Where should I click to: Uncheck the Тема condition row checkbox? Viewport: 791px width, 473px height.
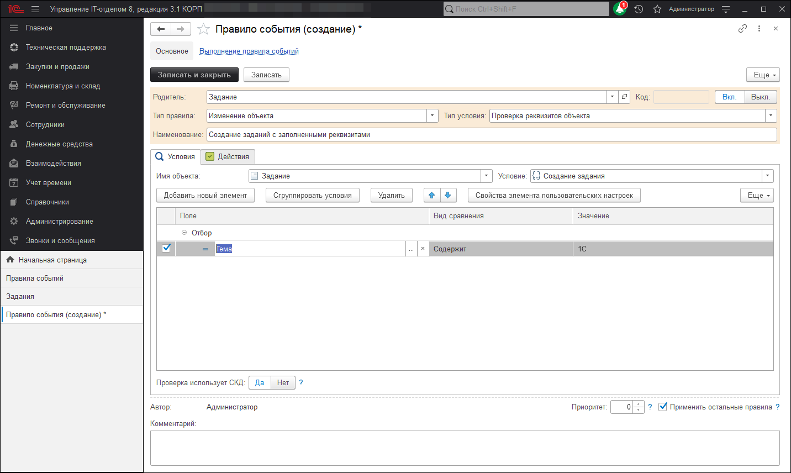[x=166, y=248]
